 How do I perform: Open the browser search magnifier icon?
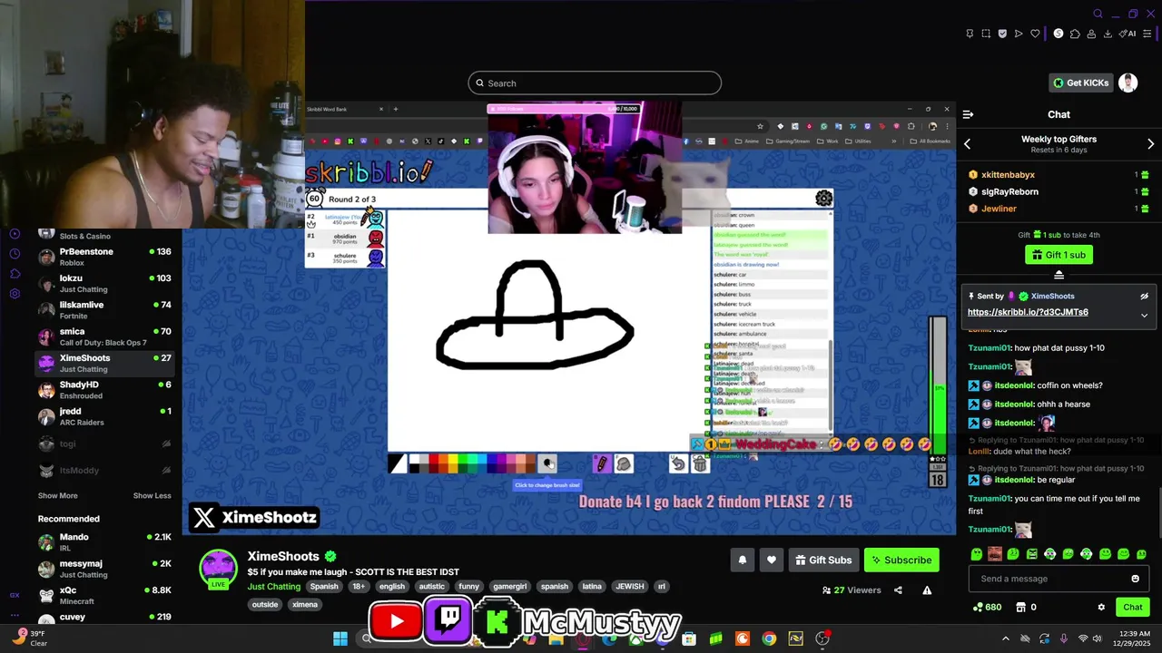1098,14
